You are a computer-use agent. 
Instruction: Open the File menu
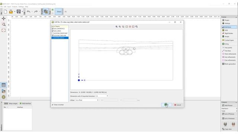point(1,7)
